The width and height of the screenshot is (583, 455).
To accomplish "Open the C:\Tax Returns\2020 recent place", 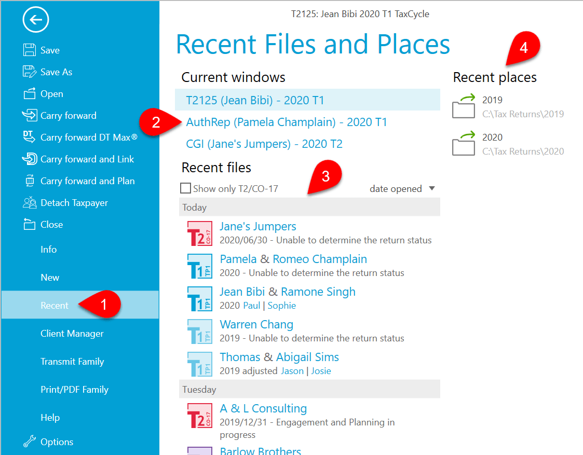I will click(x=508, y=144).
